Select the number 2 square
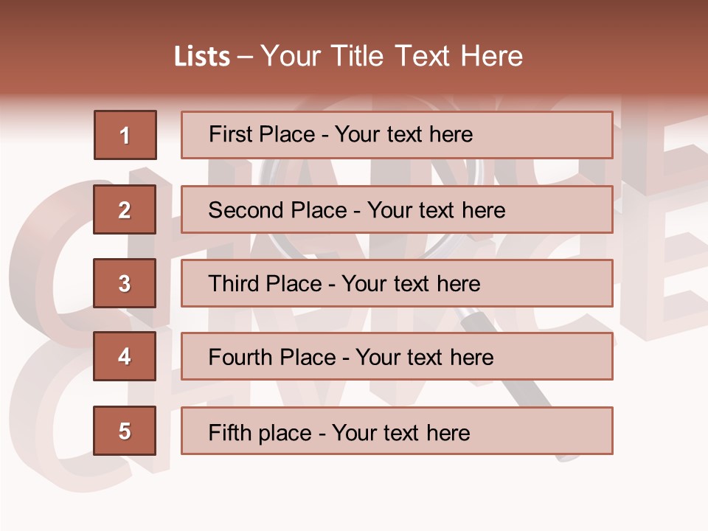The image size is (708, 531). 125,209
